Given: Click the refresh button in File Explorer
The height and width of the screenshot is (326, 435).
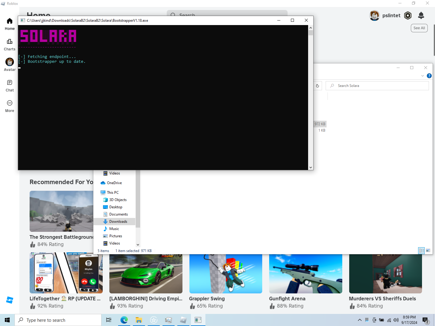Looking at the screenshot, I should 317,86.
